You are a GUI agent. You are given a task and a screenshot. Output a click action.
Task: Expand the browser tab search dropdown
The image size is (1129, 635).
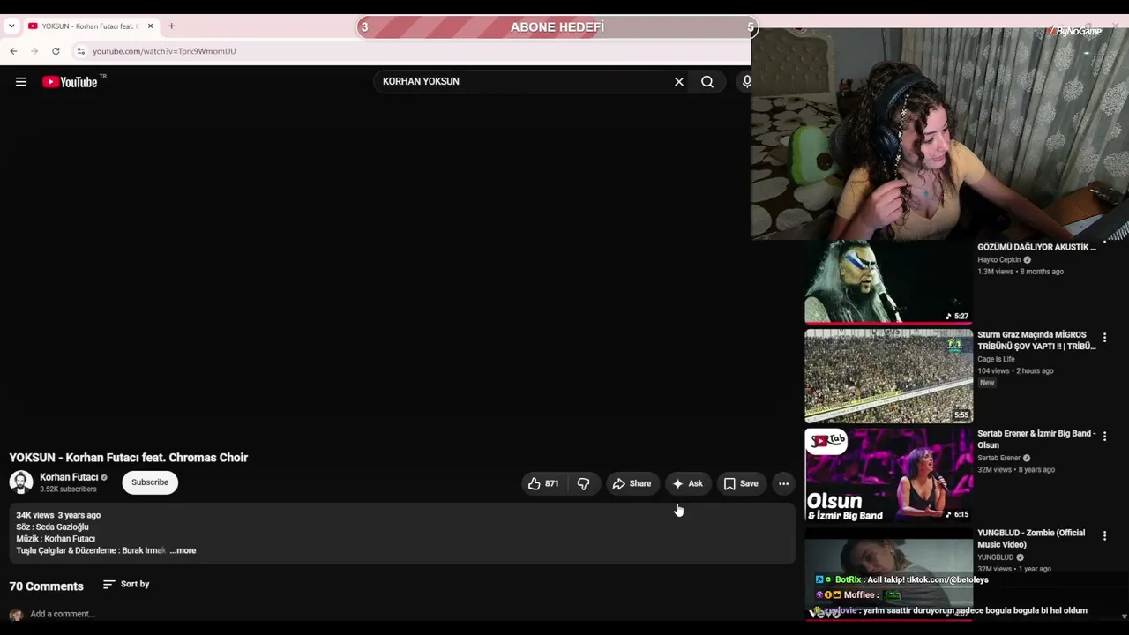[11, 26]
